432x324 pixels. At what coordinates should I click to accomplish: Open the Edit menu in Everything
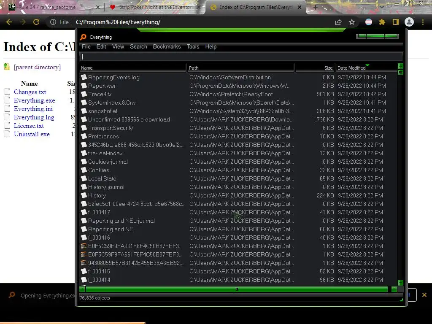click(x=101, y=46)
